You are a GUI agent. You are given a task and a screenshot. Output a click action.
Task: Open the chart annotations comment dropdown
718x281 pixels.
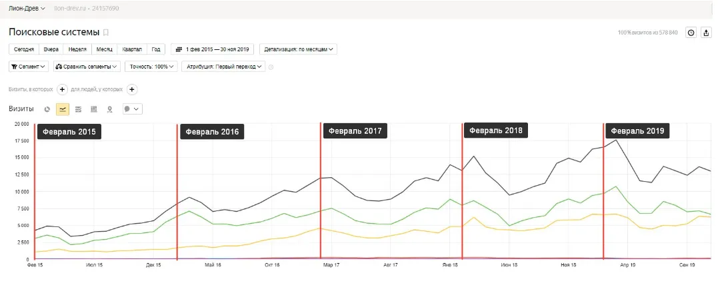133,109
